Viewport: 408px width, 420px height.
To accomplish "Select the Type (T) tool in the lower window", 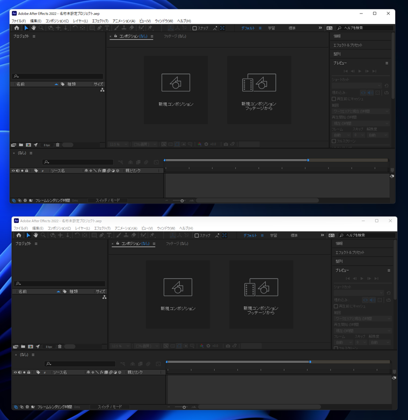I will [109, 235].
